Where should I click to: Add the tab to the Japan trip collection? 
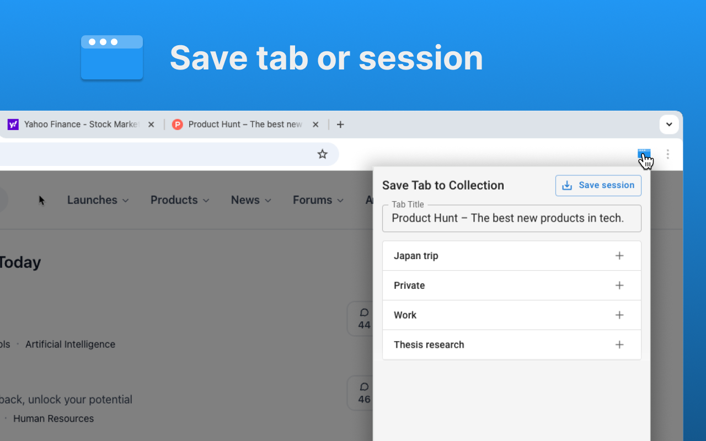tap(619, 256)
